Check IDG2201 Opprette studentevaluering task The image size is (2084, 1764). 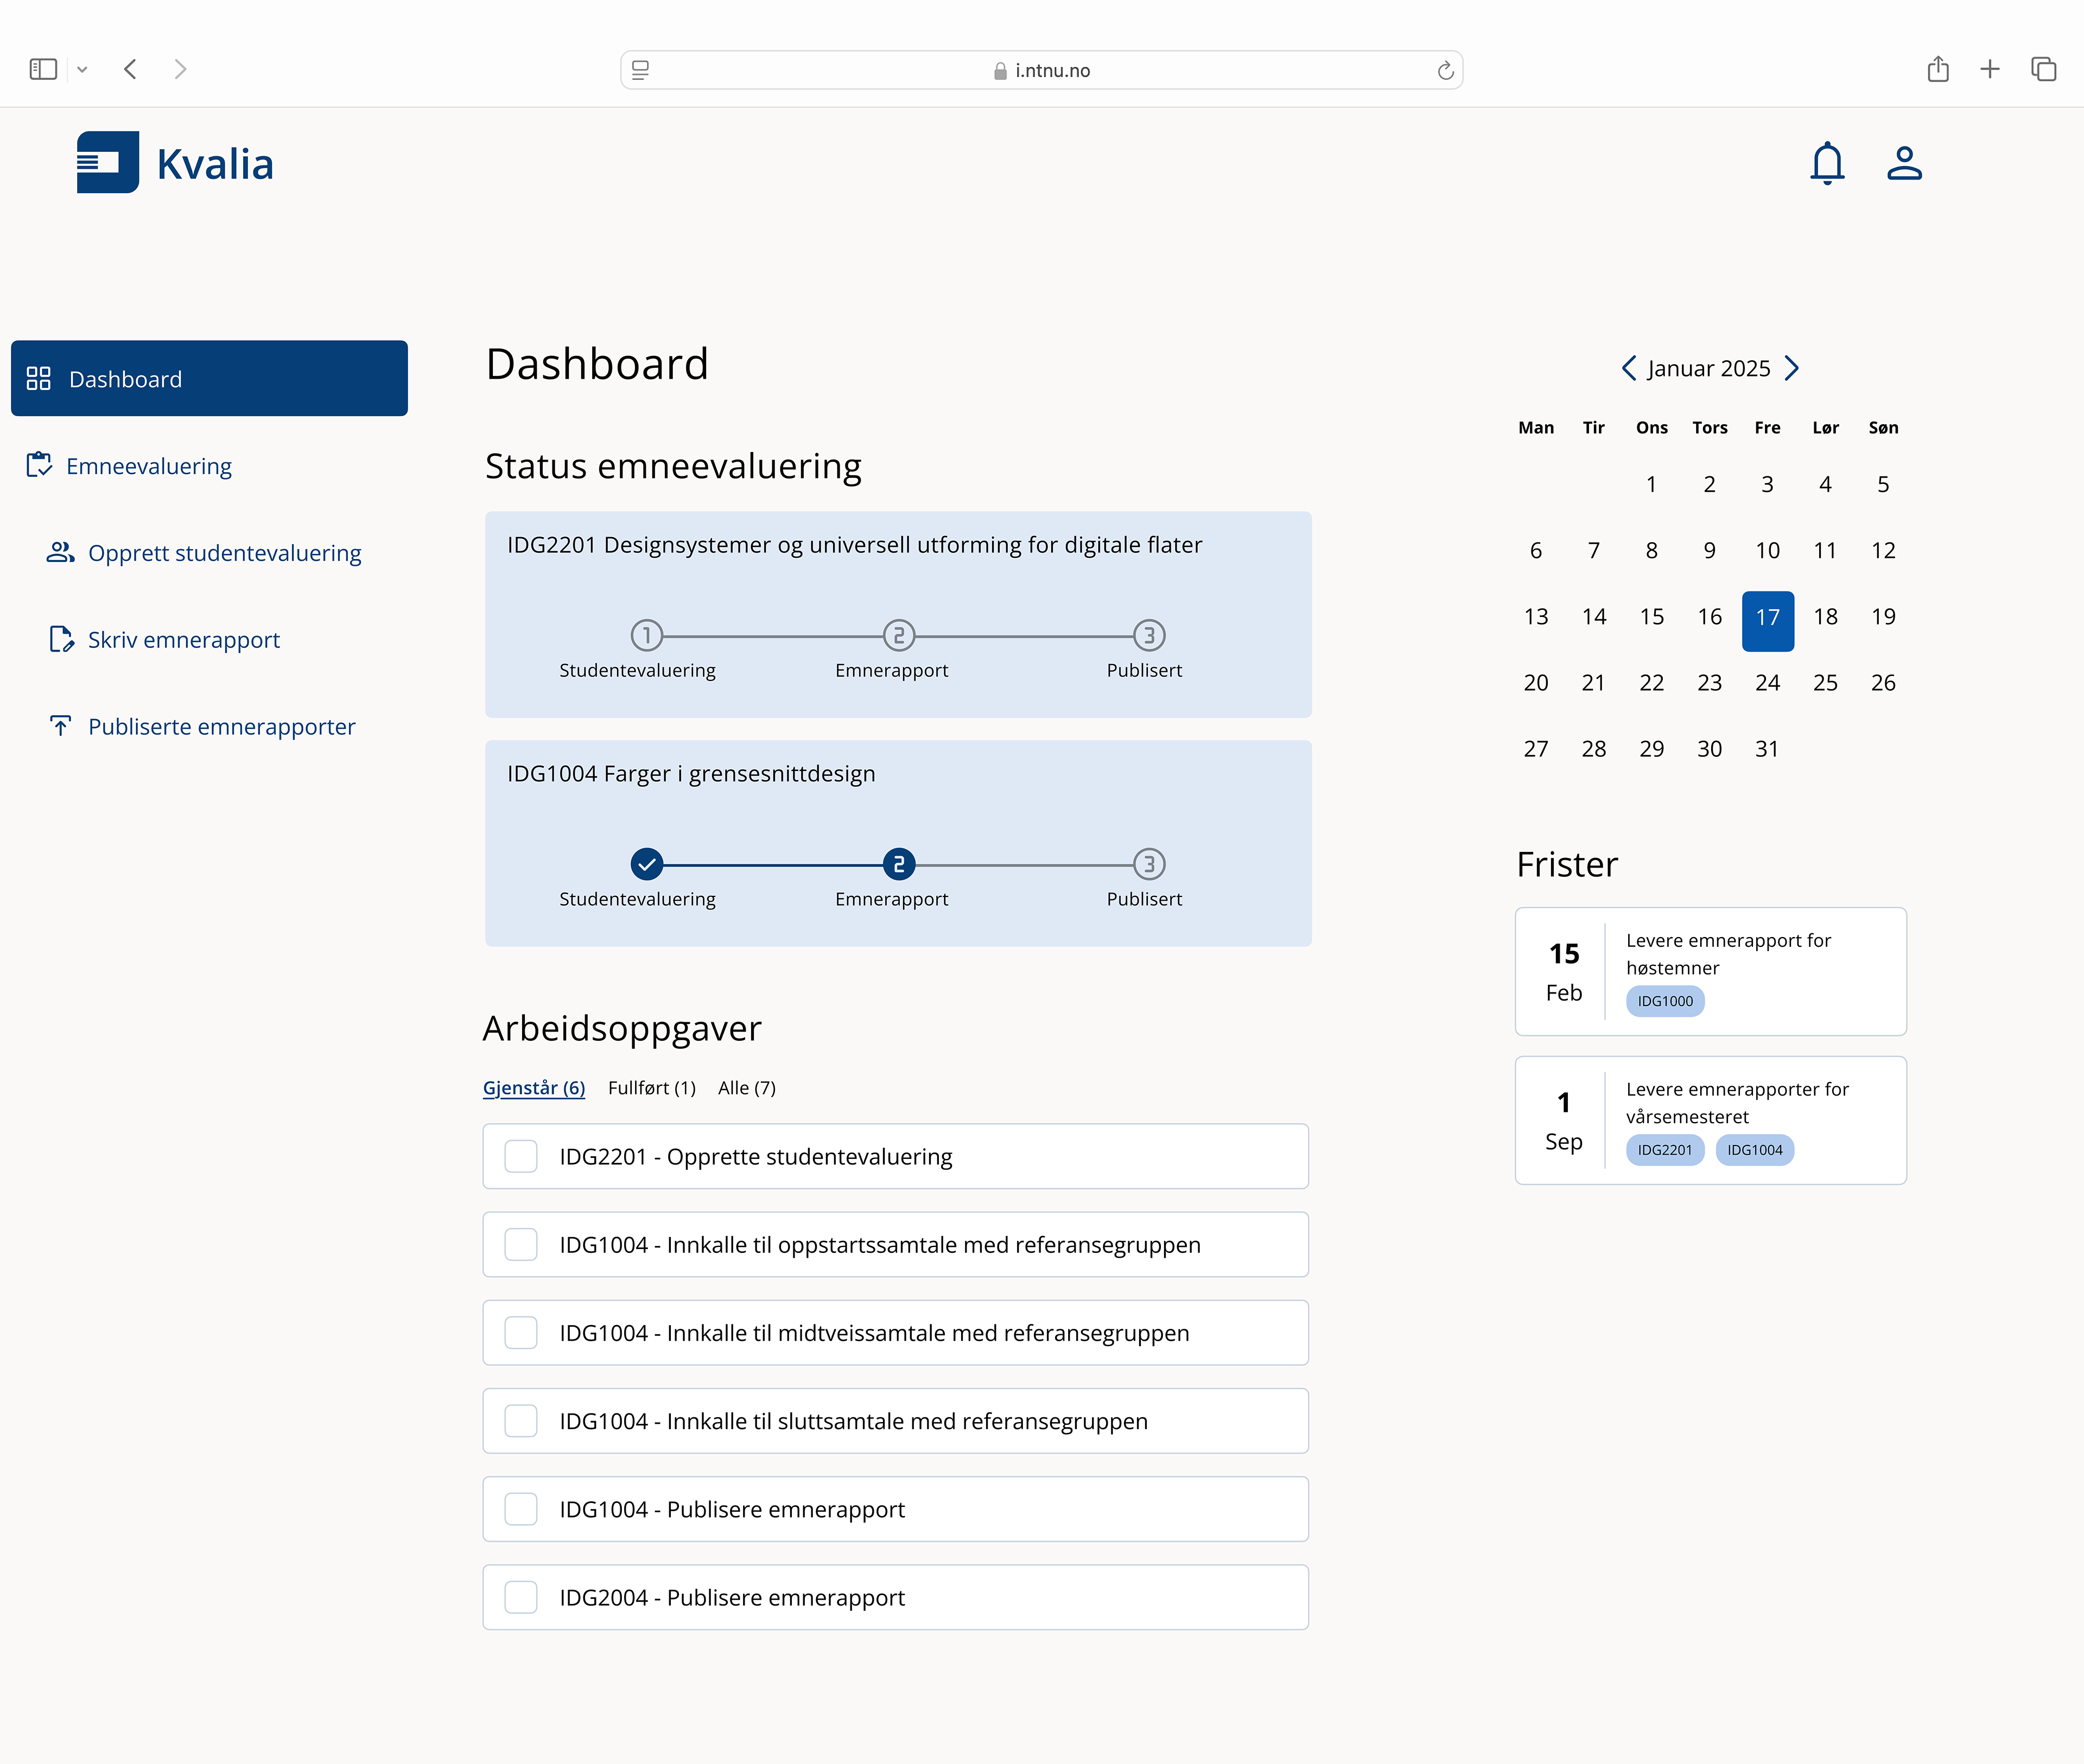pos(521,1156)
